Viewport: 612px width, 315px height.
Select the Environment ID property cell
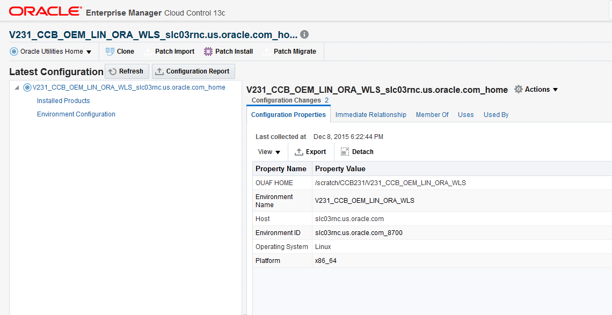pyautogui.click(x=282, y=233)
